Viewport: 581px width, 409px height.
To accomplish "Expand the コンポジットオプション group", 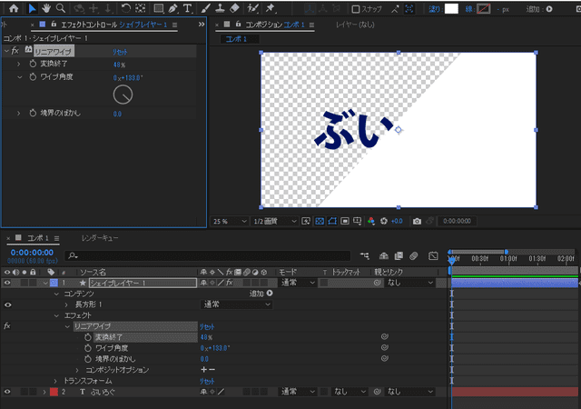I will pos(77,370).
